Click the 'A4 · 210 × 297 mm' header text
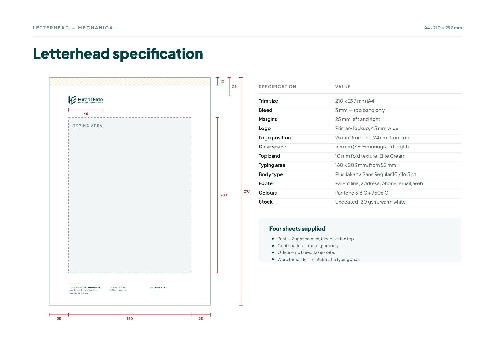The image size is (495, 350). click(x=443, y=28)
